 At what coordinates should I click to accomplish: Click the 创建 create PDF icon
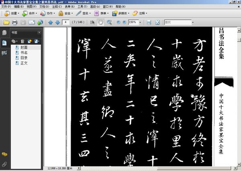pos(6,13)
